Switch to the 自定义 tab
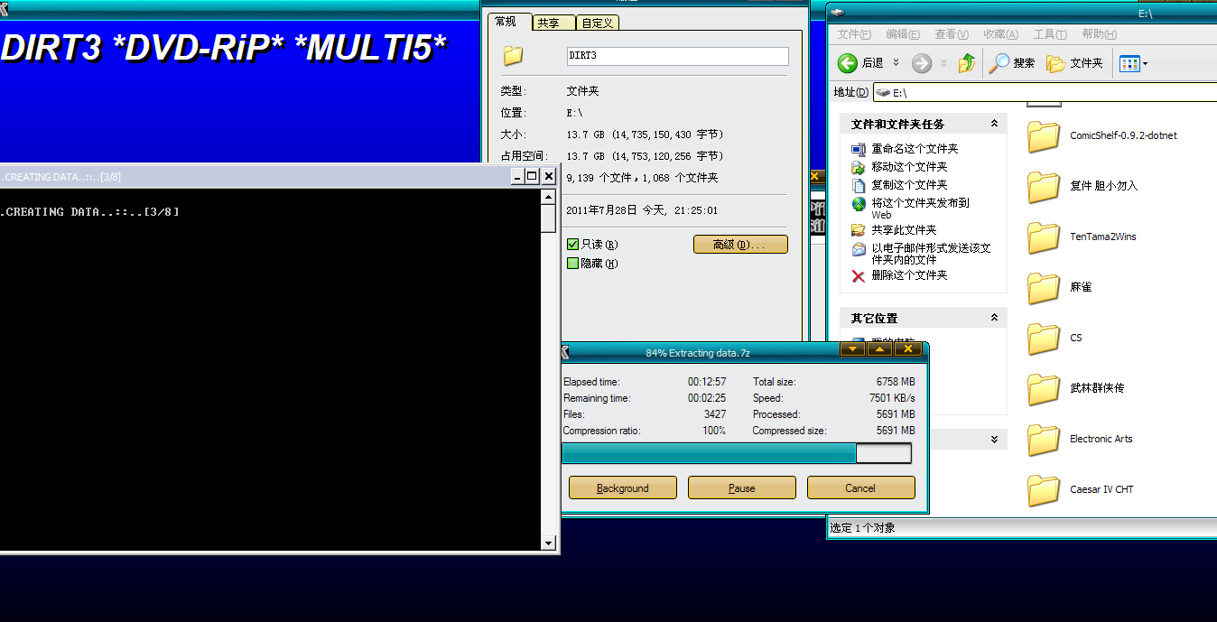Screen dimensions: 1217x622 point(596,23)
